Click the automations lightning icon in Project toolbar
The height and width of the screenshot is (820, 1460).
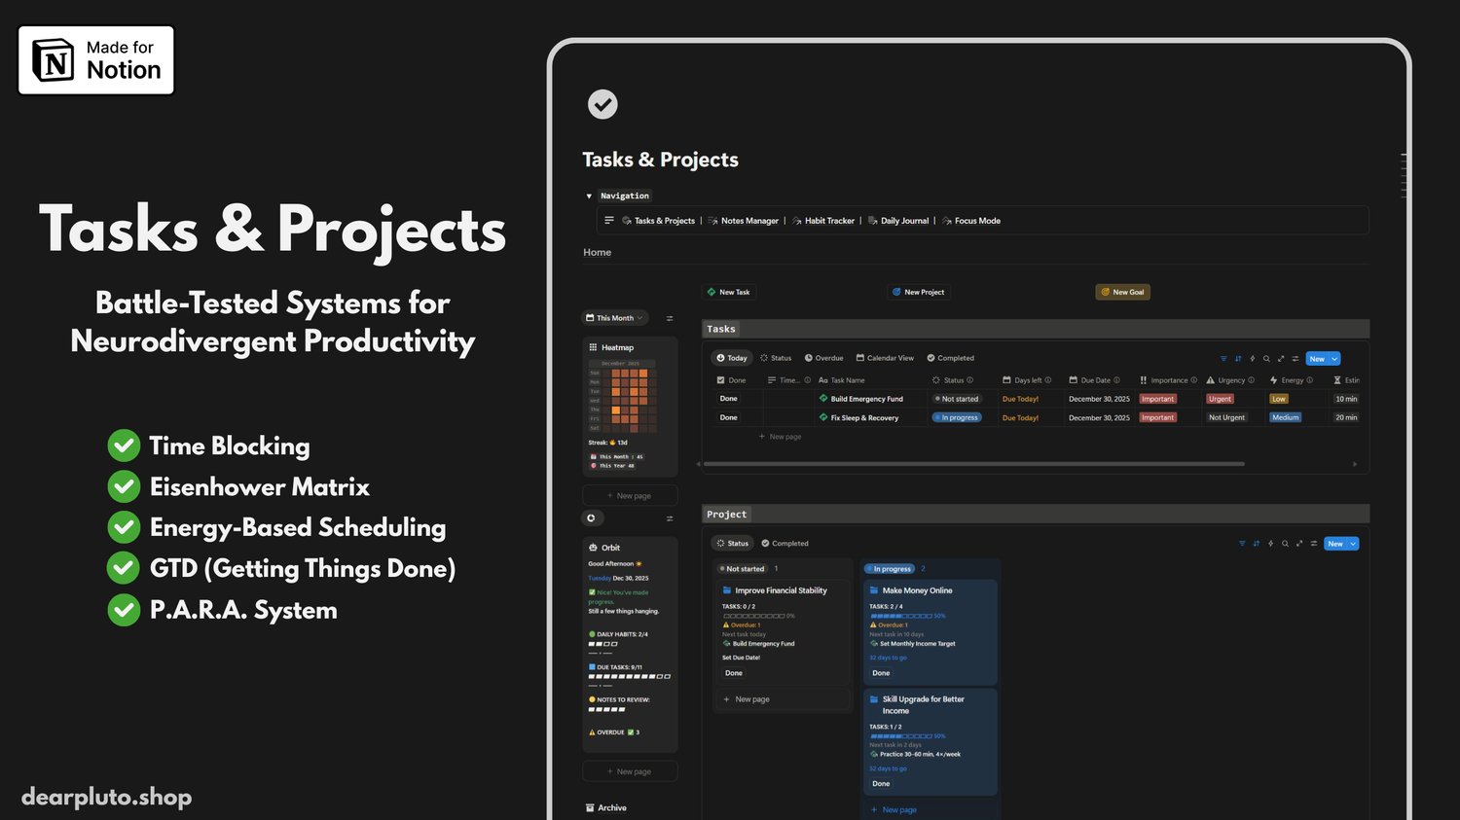[x=1270, y=544]
